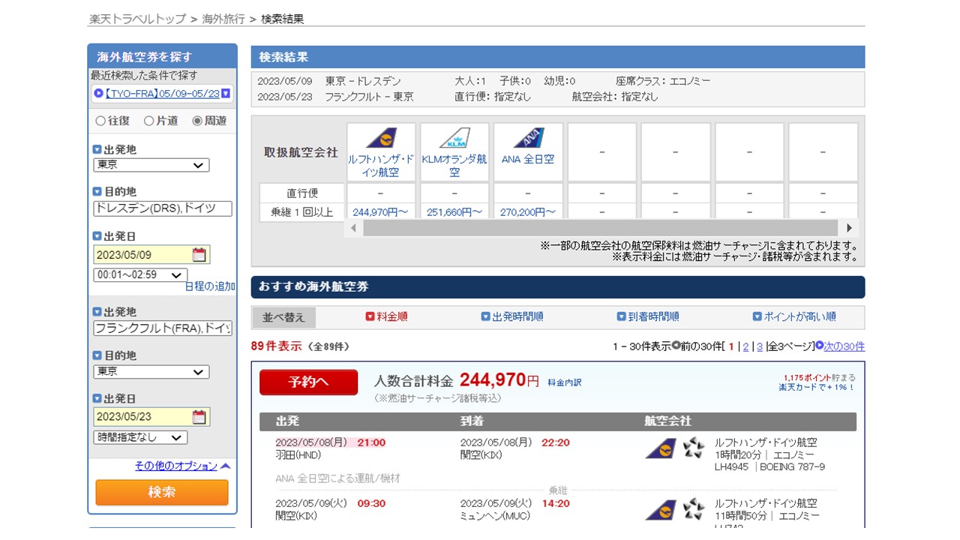960x540 pixels.
Task: Click departure field フランクフルト(FRA),ドイツ
Action: [x=163, y=328]
